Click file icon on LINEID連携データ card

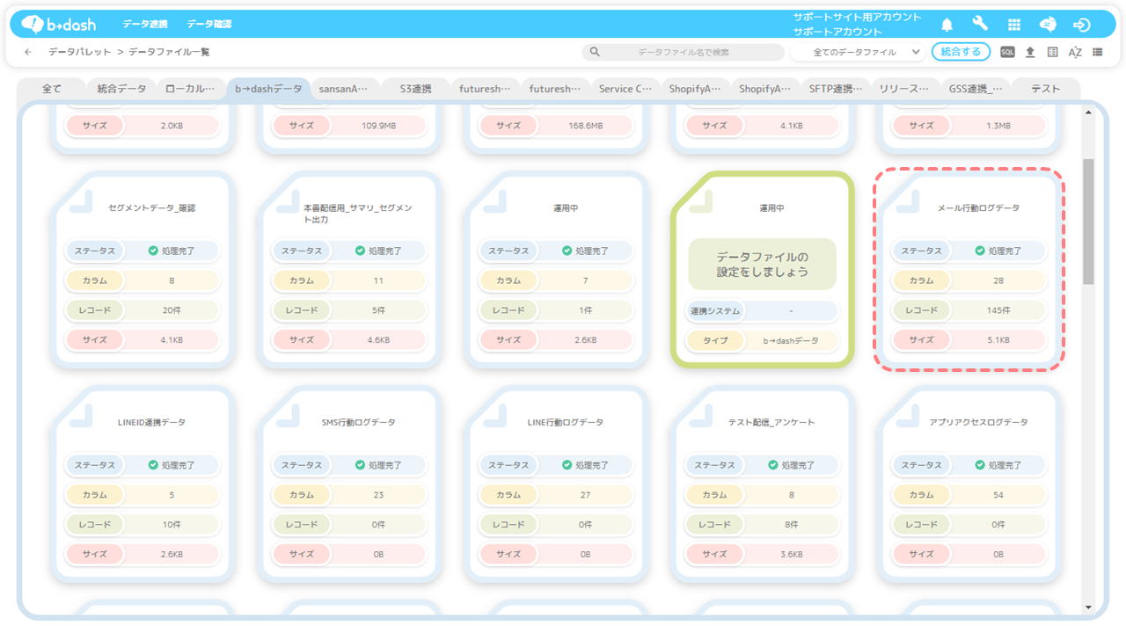pos(81,417)
